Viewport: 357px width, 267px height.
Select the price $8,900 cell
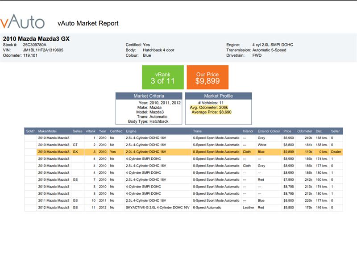tap(289, 201)
